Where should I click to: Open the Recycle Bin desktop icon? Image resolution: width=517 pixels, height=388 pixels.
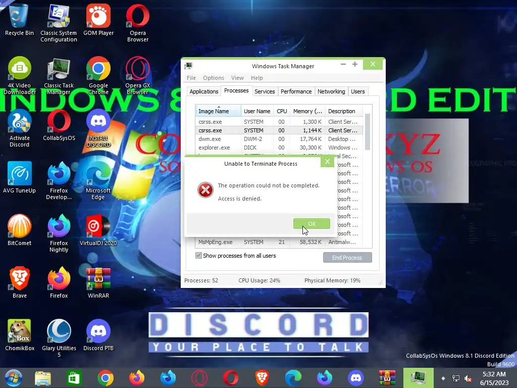tap(19, 20)
